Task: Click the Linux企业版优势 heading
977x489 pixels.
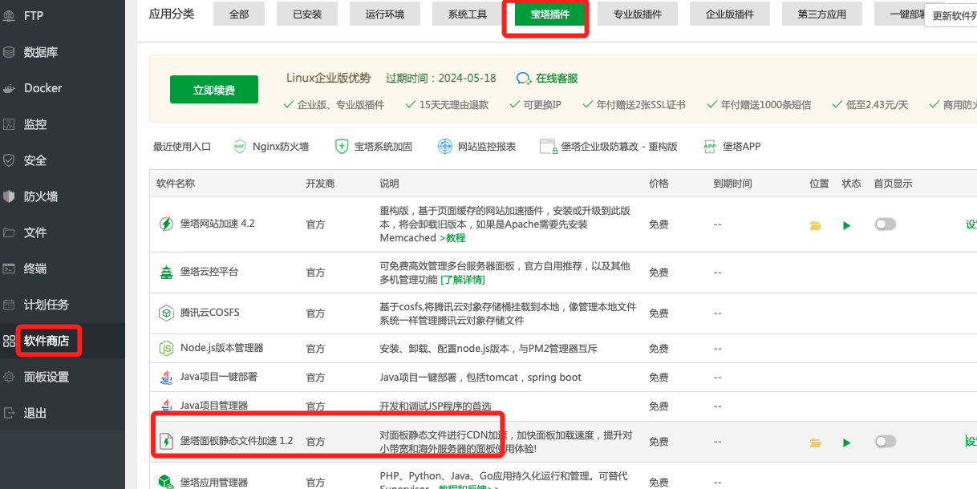Action: pyautogui.click(x=329, y=79)
